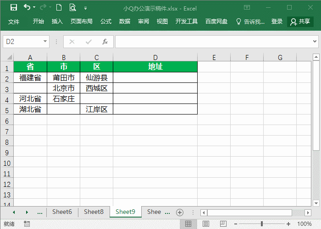Click the vertical scrollbar down arrow
The image size is (321, 229).
tap(316, 203)
